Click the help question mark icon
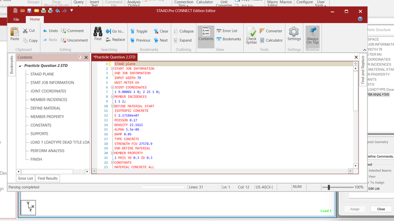Viewport: 394px width, 221px height. coord(360,19)
